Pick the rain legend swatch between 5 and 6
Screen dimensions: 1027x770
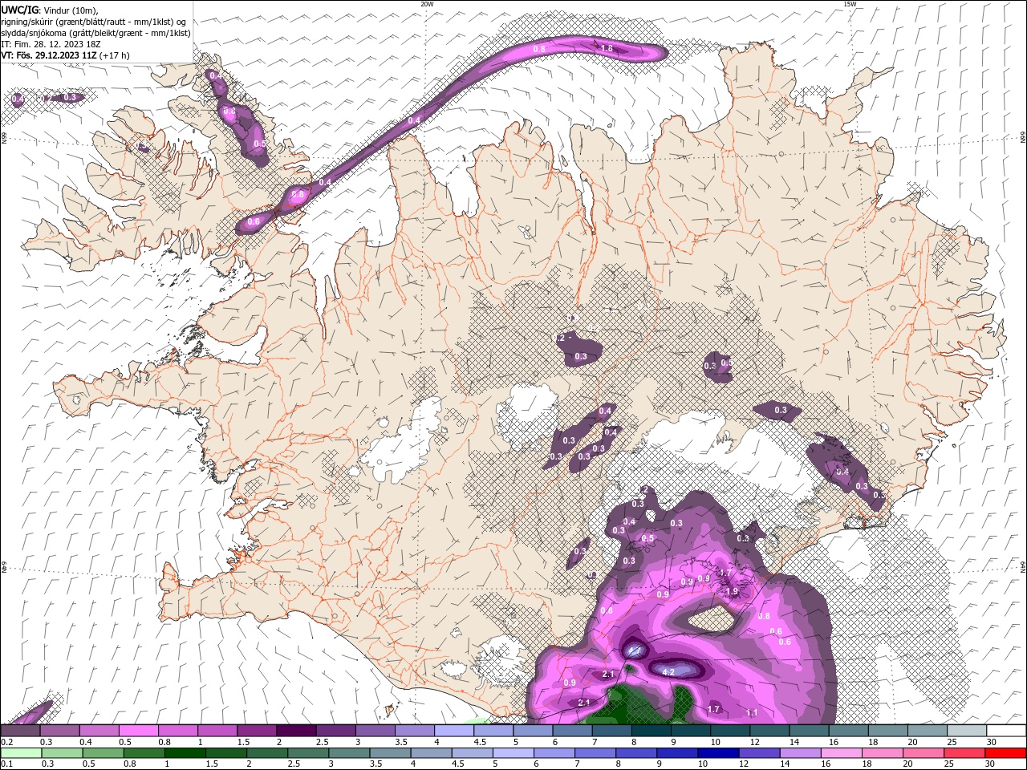(513, 753)
